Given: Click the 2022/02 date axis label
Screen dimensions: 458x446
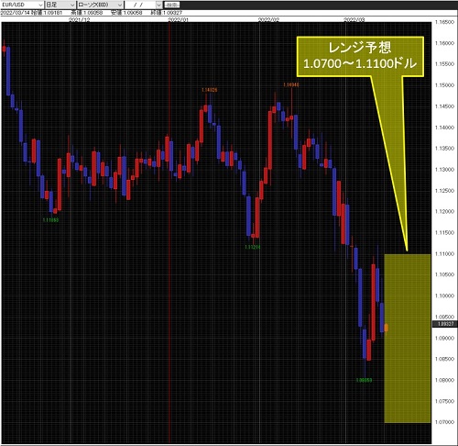Looking at the screenshot, I should [x=268, y=19].
